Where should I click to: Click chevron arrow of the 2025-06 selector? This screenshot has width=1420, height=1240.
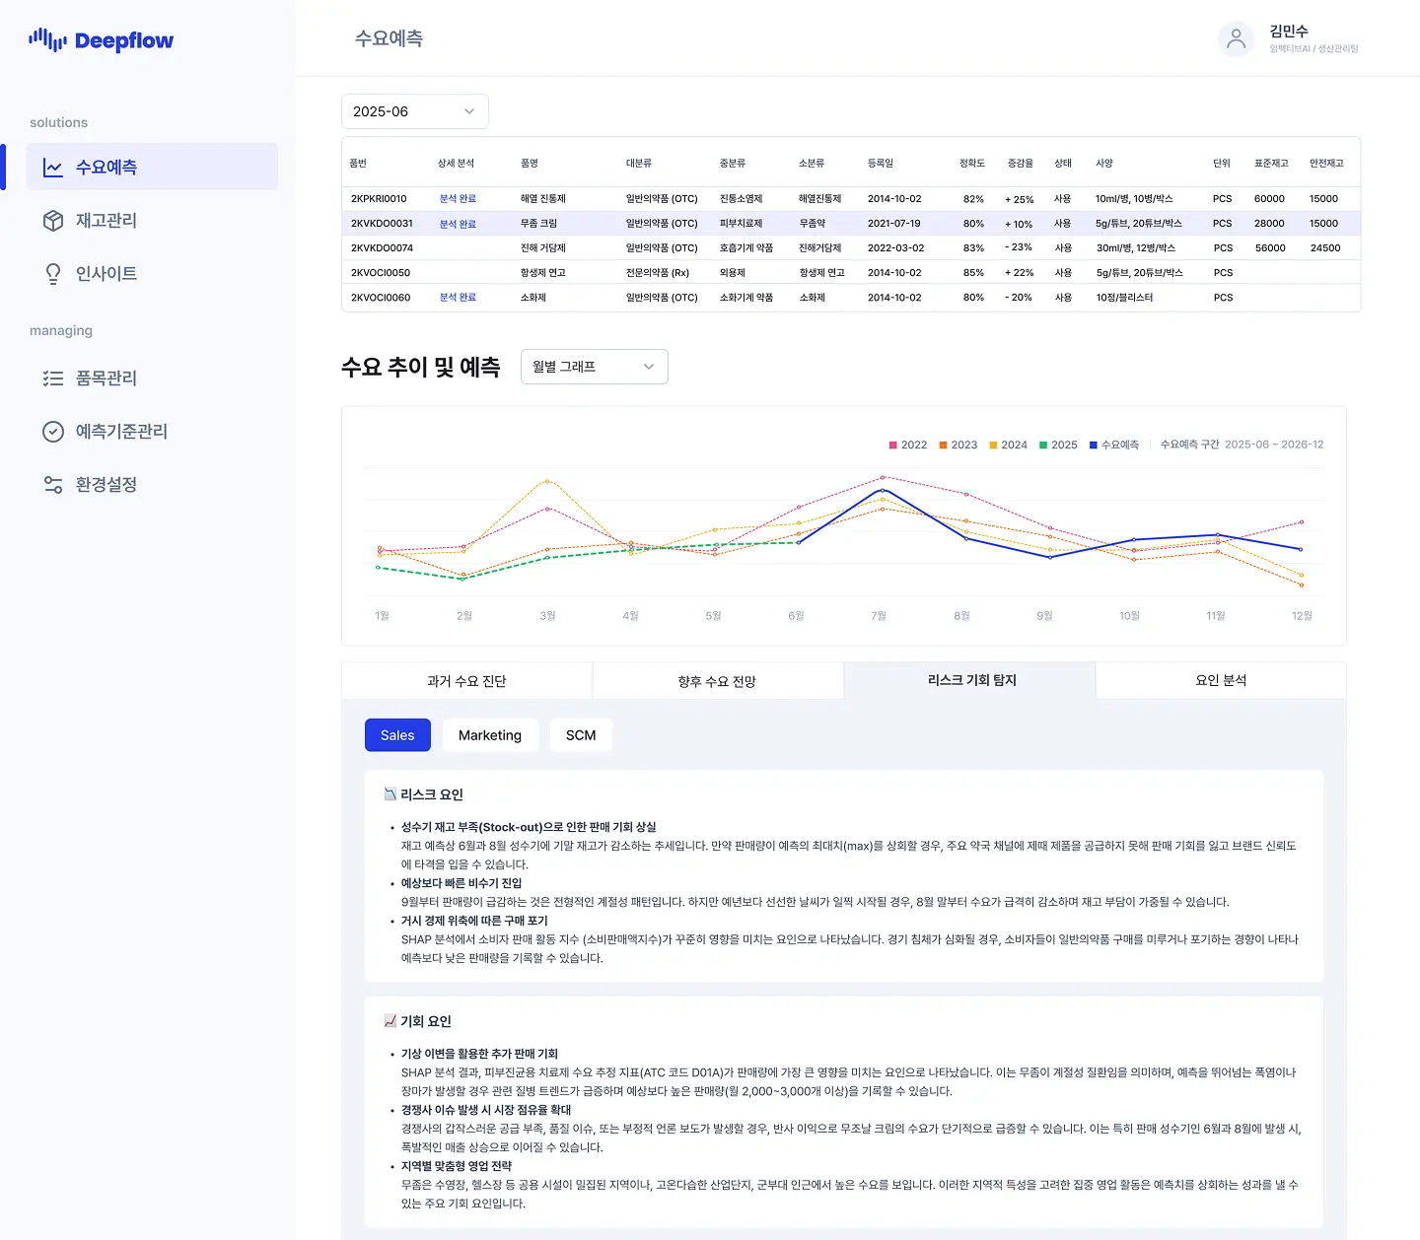(x=469, y=111)
